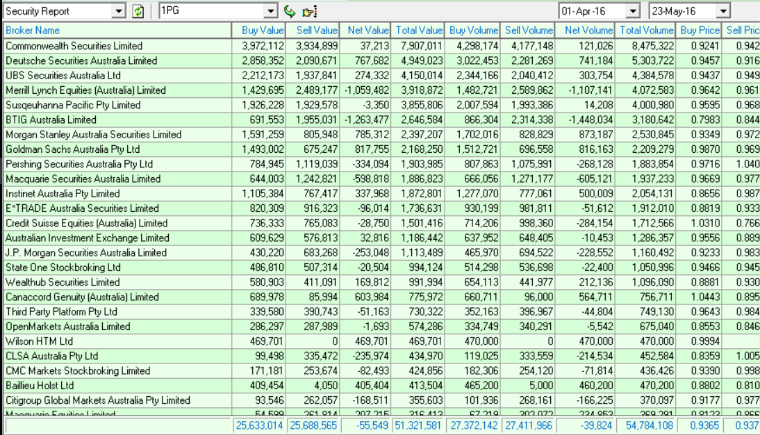Click the pointing hand icon in toolbar
Image resolution: width=760 pixels, height=435 pixels.
click(x=309, y=11)
